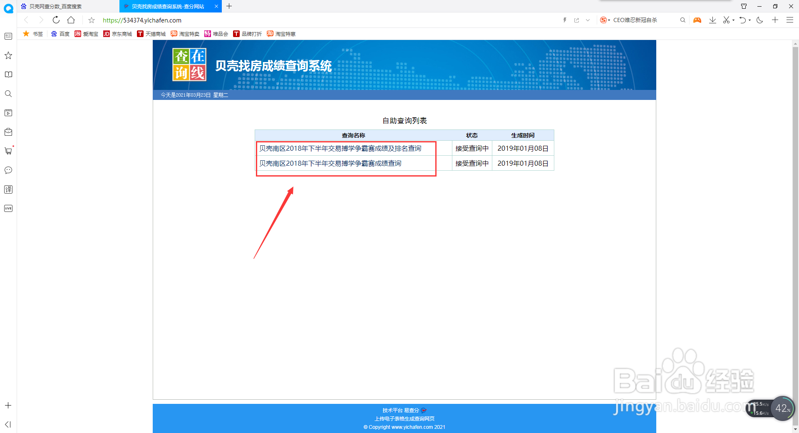The height and width of the screenshot is (433, 799).
Task: Click the search magnifier in search box
Action: click(x=682, y=20)
